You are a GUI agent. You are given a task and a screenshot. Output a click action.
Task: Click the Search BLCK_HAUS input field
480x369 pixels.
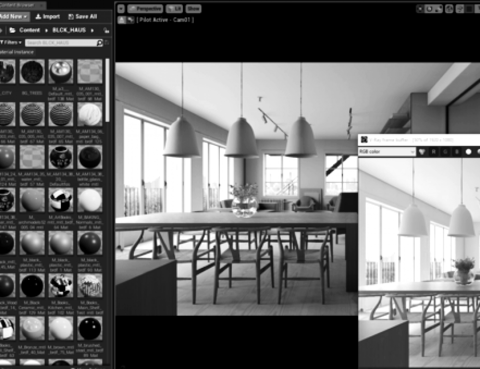tap(60, 43)
